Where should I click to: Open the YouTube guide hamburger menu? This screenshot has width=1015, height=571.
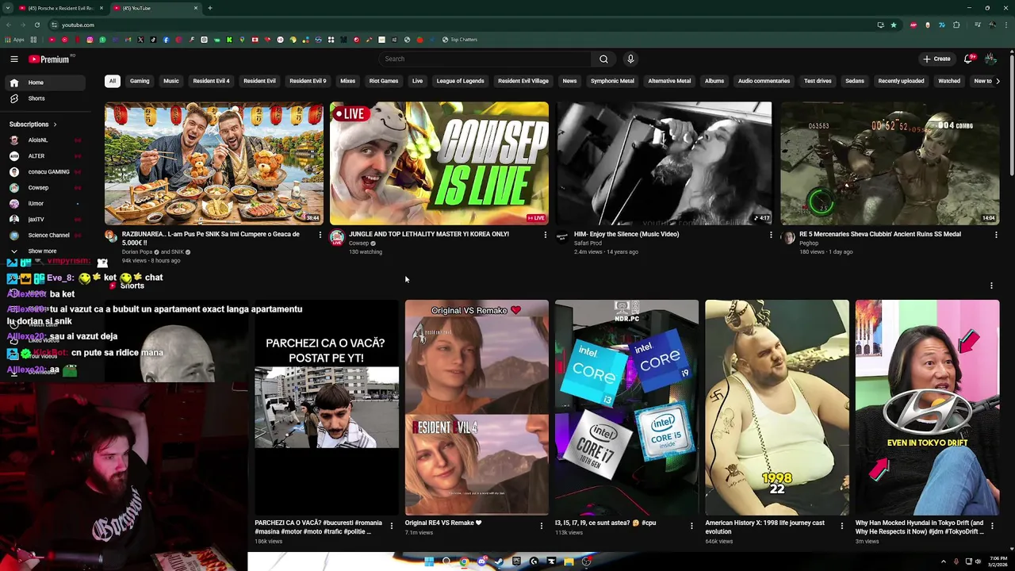(x=14, y=59)
